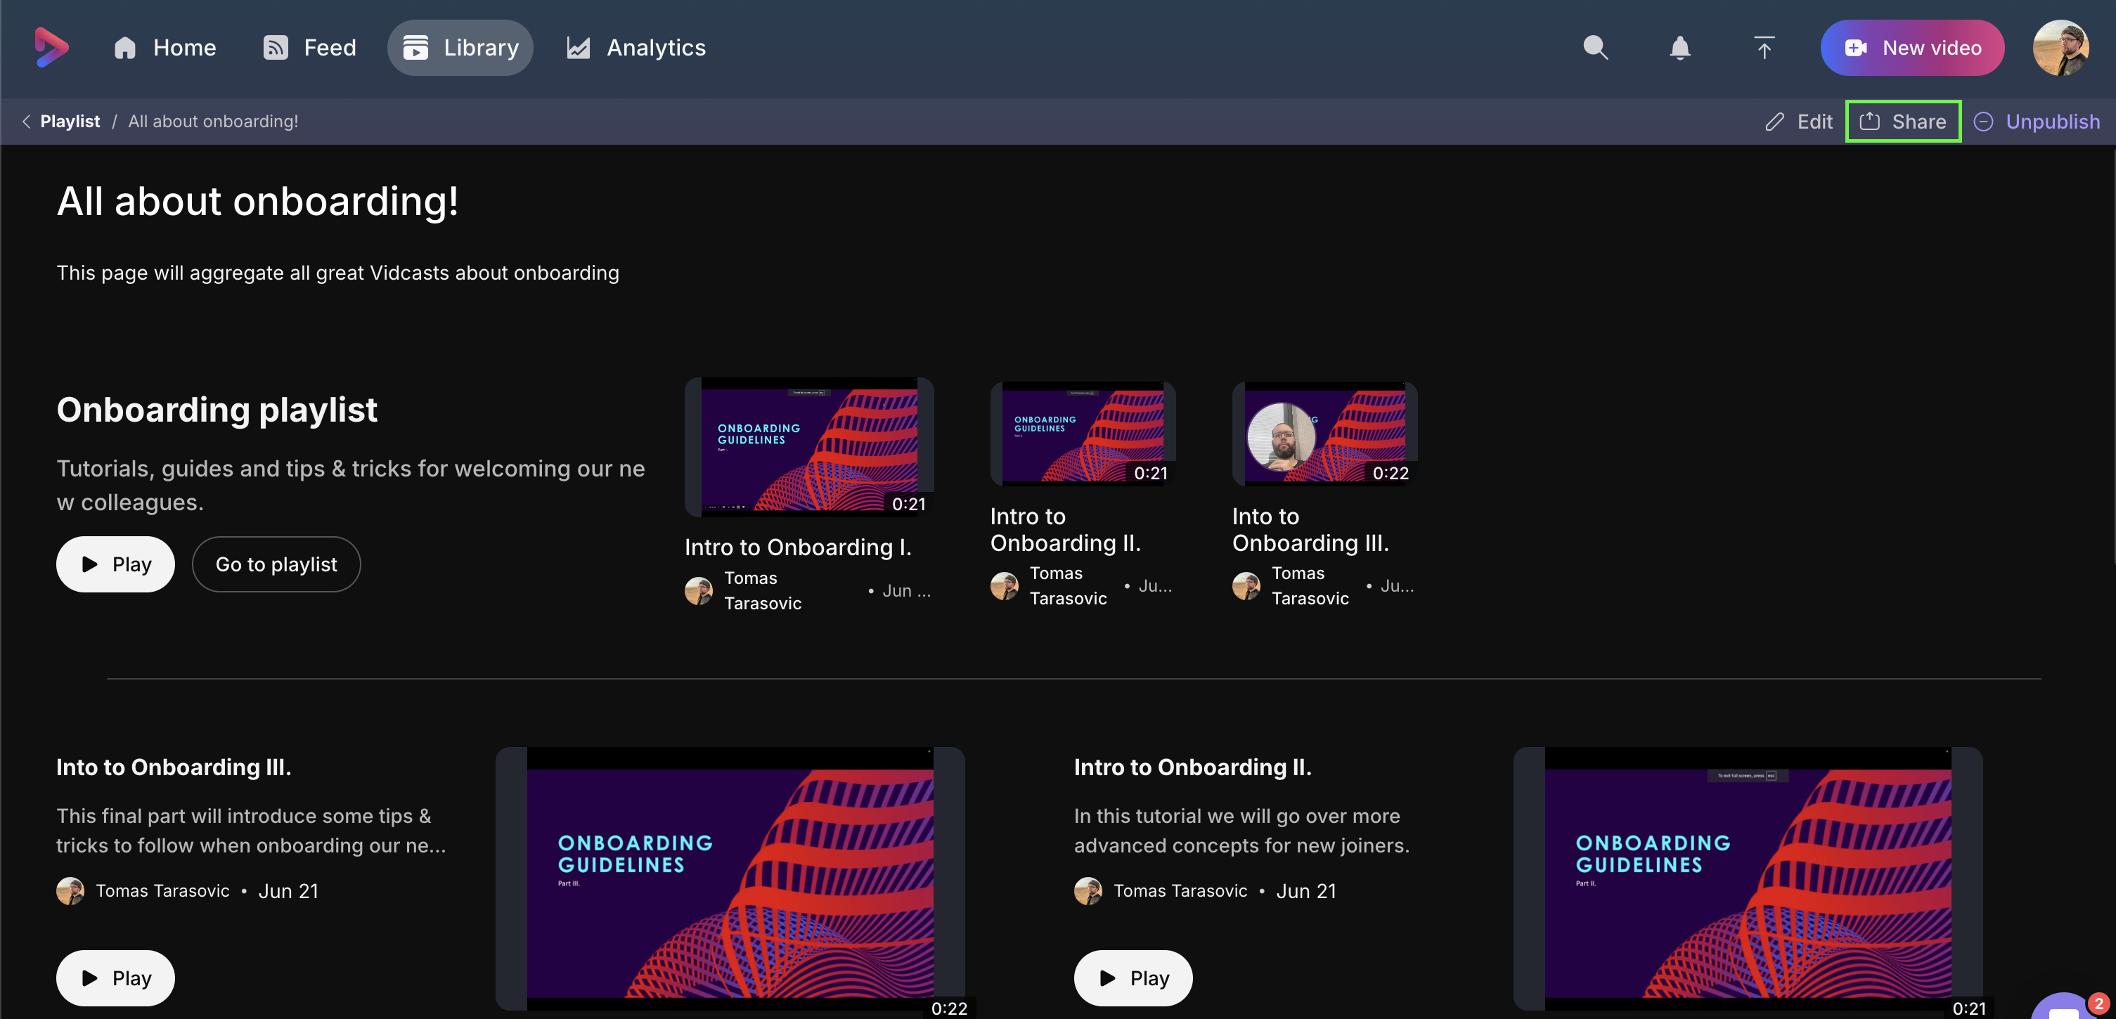Click the Intro to Onboarding I. title
2116x1019 pixels.
click(x=798, y=547)
